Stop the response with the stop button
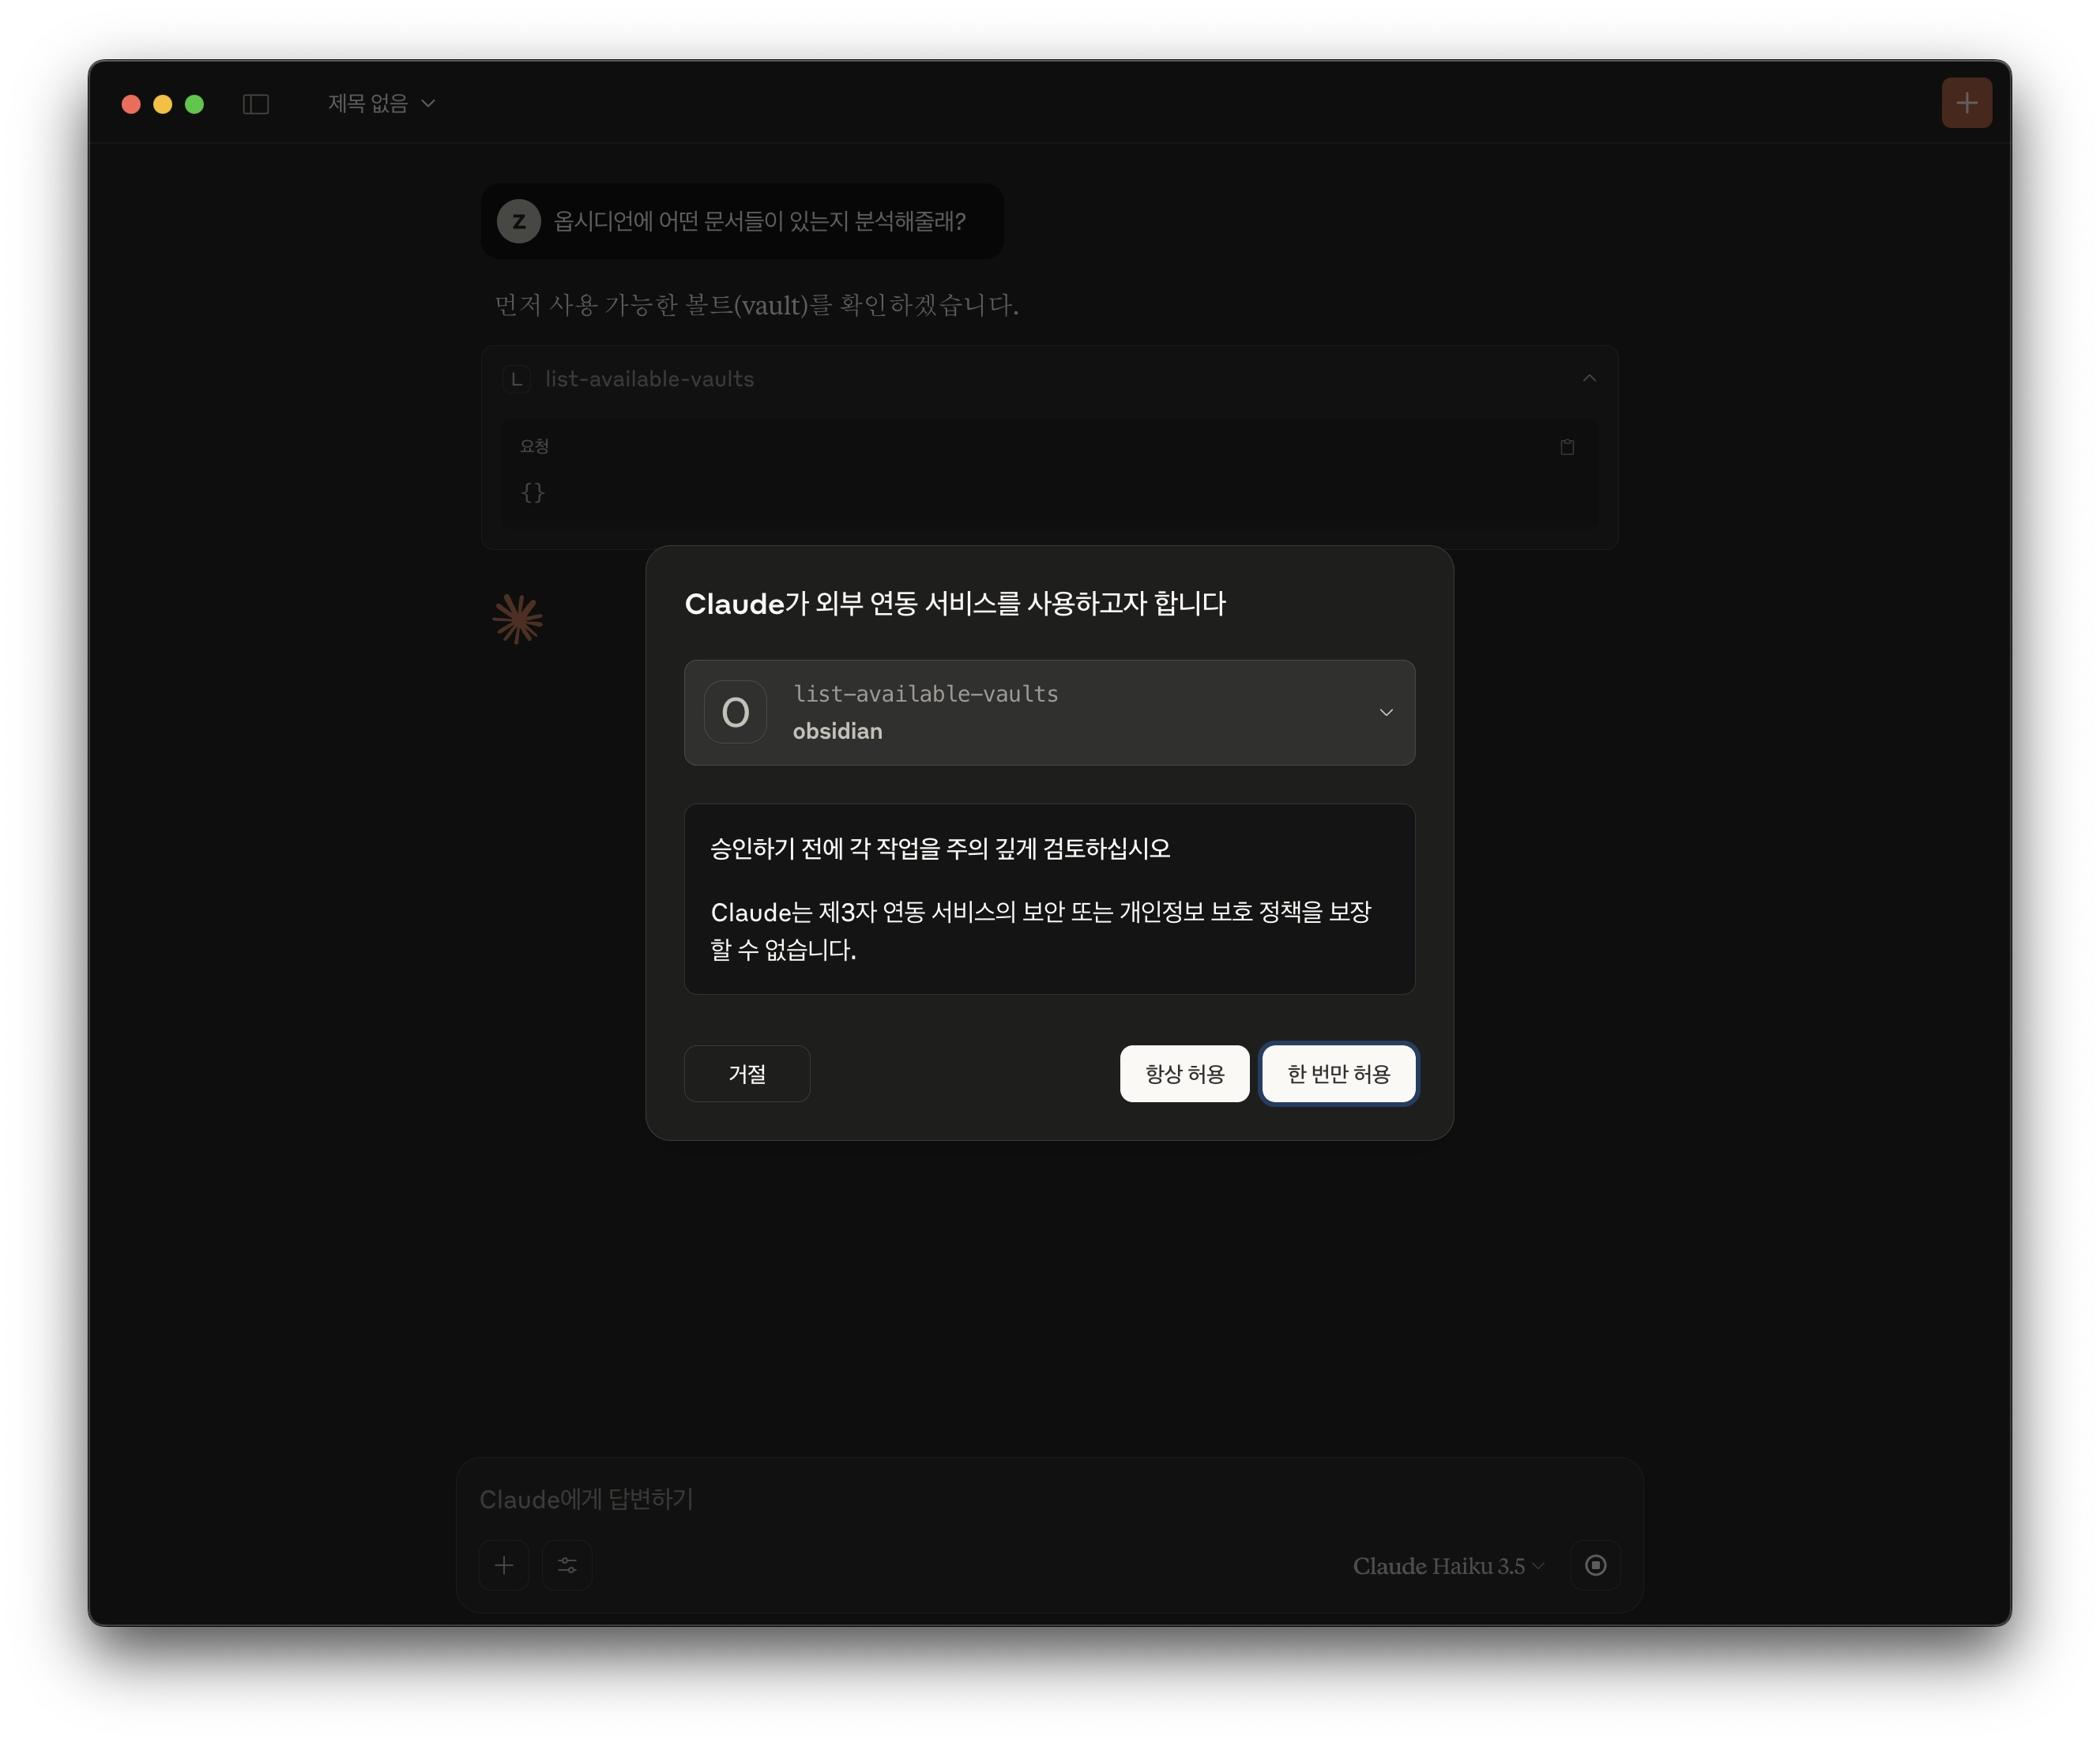The height and width of the screenshot is (1743, 2100). [1595, 1565]
